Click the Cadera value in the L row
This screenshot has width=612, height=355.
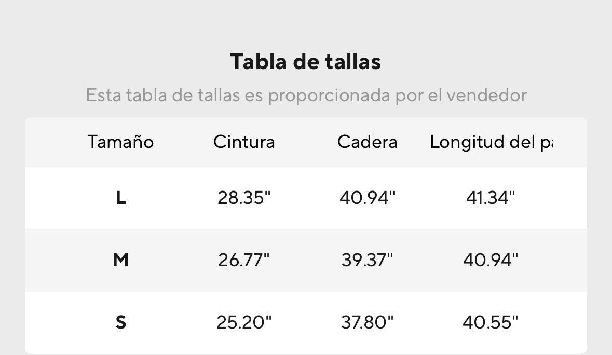pos(367,198)
